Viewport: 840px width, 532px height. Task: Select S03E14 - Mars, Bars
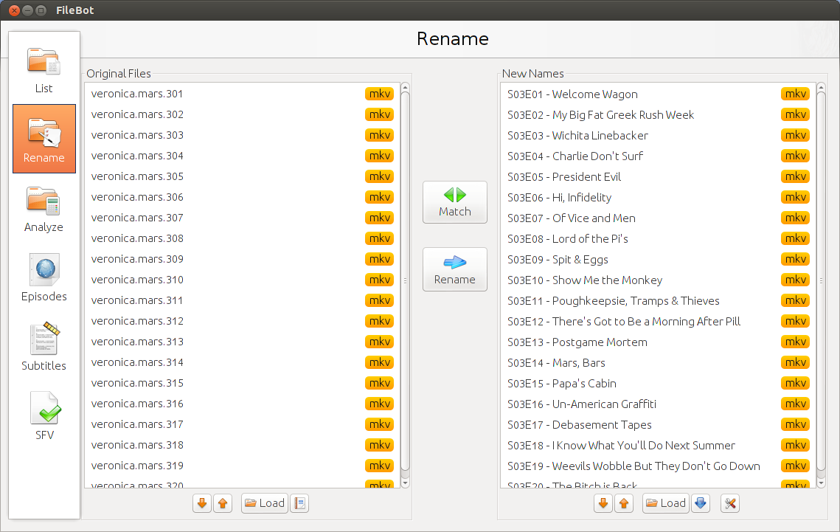[658, 362]
